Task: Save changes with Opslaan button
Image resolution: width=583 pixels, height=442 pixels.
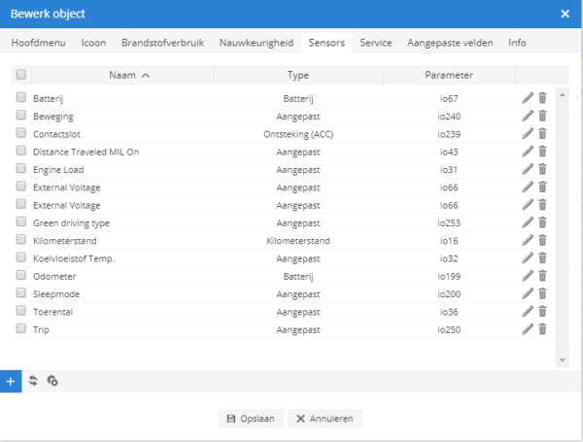Action: [251, 419]
